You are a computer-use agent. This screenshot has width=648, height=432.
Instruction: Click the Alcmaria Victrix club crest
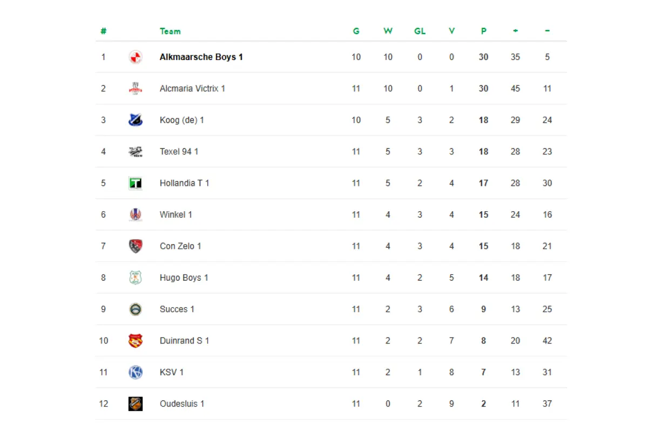pyautogui.click(x=136, y=89)
